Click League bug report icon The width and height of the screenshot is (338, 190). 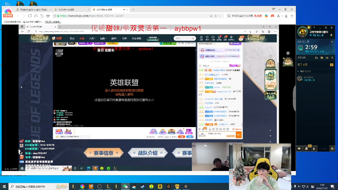(x=332, y=149)
